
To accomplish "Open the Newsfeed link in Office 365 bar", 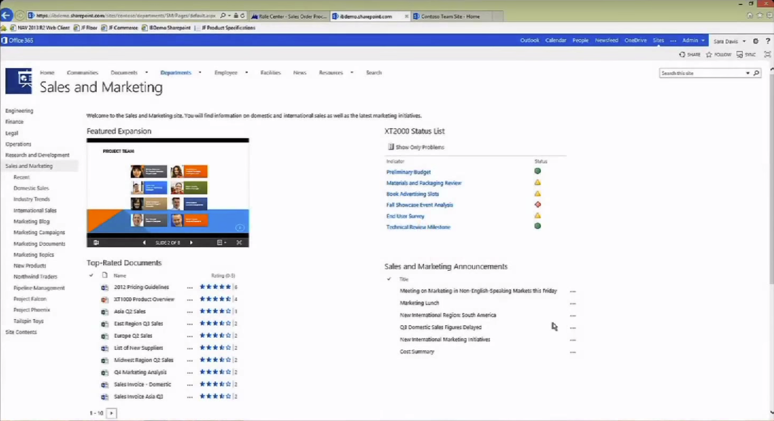I will tap(606, 40).
